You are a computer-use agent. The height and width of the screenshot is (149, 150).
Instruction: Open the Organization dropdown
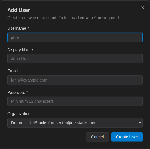[75, 123]
